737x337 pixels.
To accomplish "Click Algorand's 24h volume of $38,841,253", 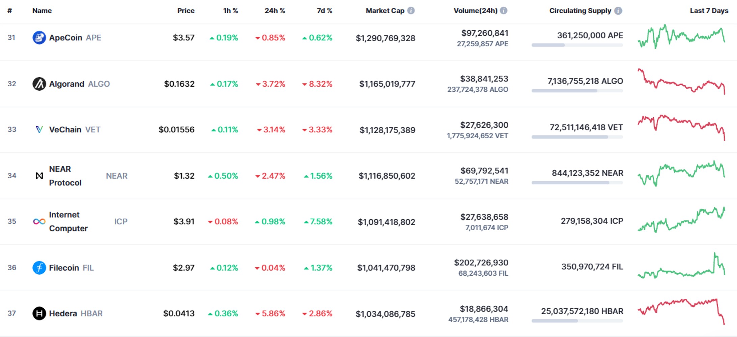I will pyautogui.click(x=484, y=79).
